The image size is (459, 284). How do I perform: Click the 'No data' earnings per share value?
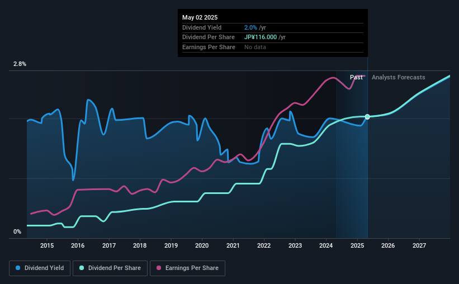point(255,47)
